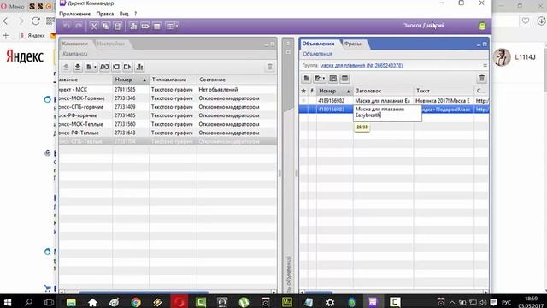
Task: Click the tag label icon in purple toolbar
Action: pos(145,27)
